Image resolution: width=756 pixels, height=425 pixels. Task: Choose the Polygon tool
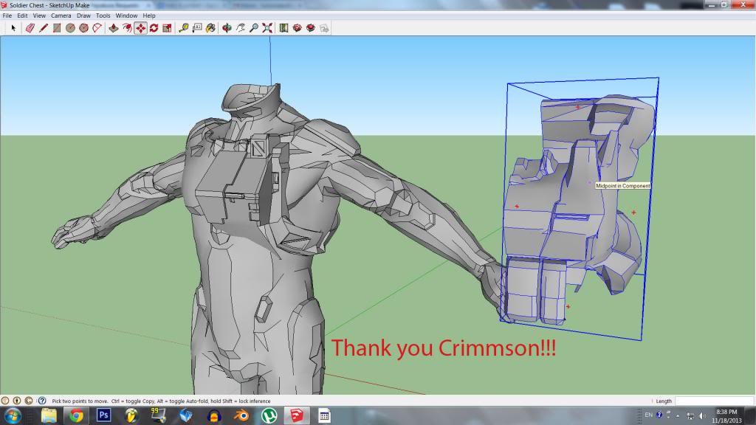(84, 28)
